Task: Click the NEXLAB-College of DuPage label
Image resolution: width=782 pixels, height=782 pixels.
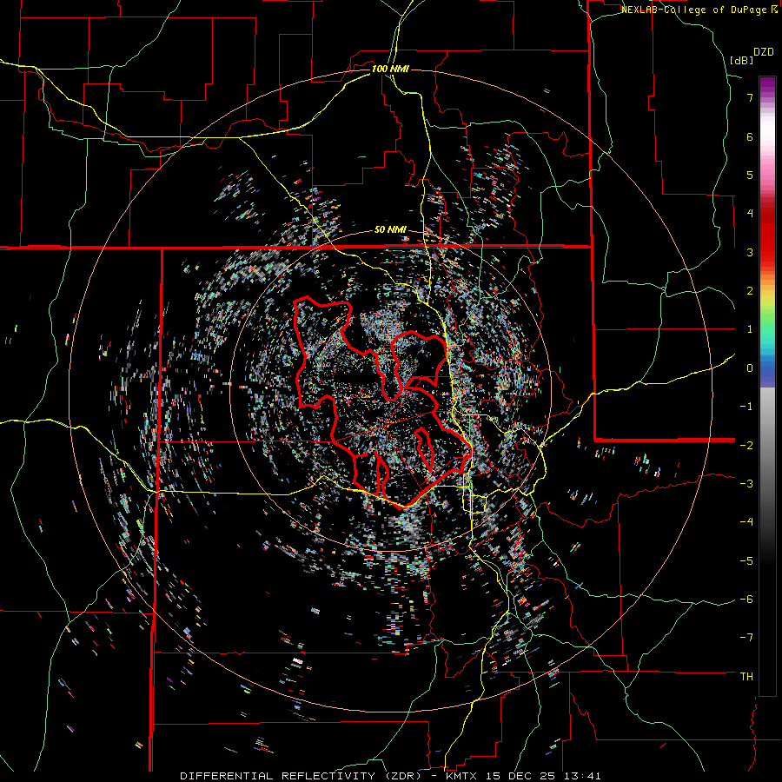Action: pos(694,10)
